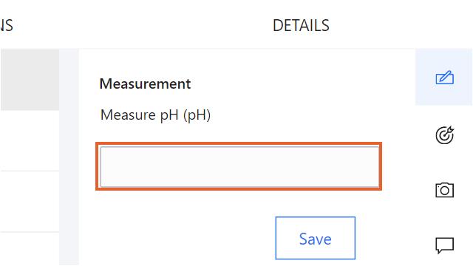Select the gray highlighted step in left list
Viewport: 473px width, 266px height.
point(30,80)
